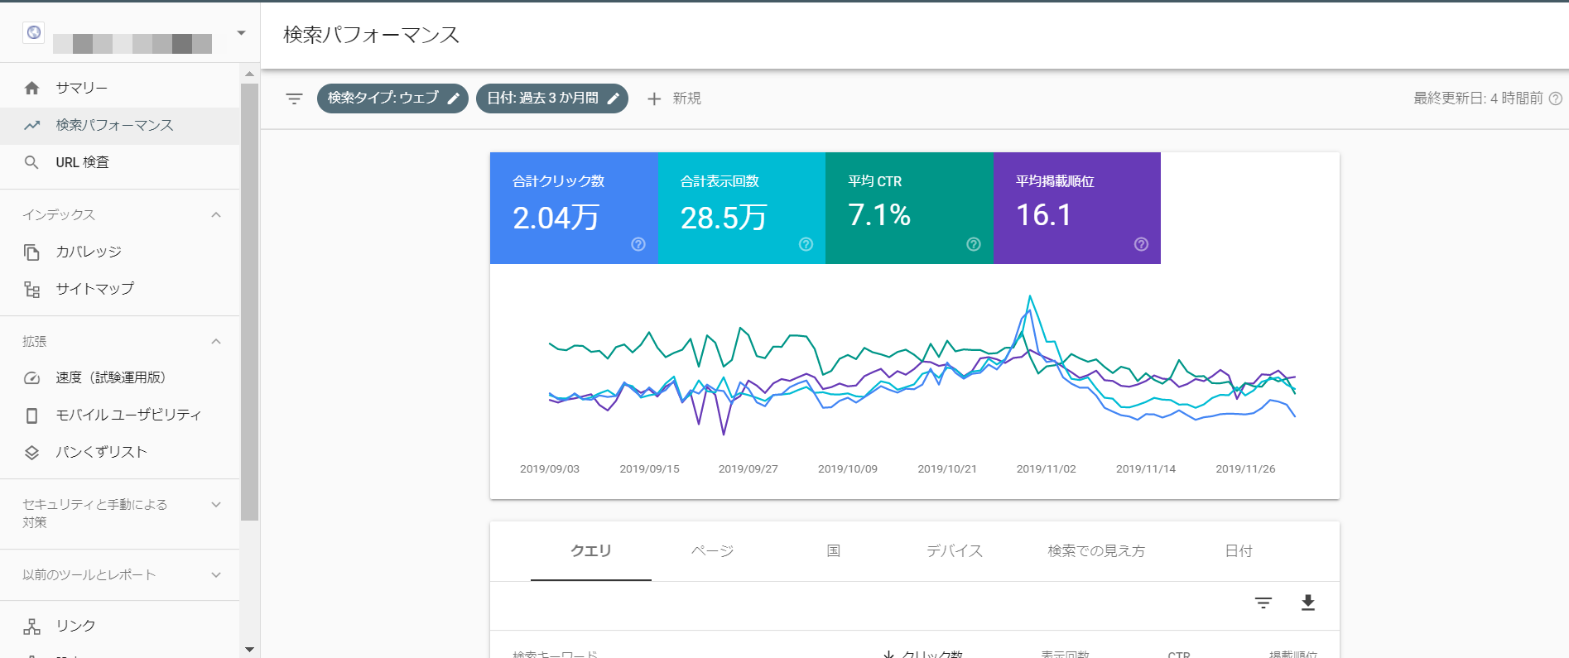Click 新規 to add new filter

coord(674,98)
